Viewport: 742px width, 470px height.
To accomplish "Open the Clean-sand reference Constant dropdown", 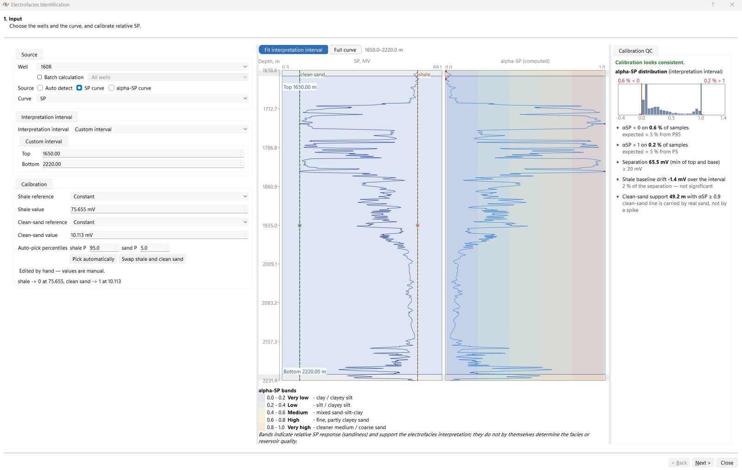I will coord(159,222).
